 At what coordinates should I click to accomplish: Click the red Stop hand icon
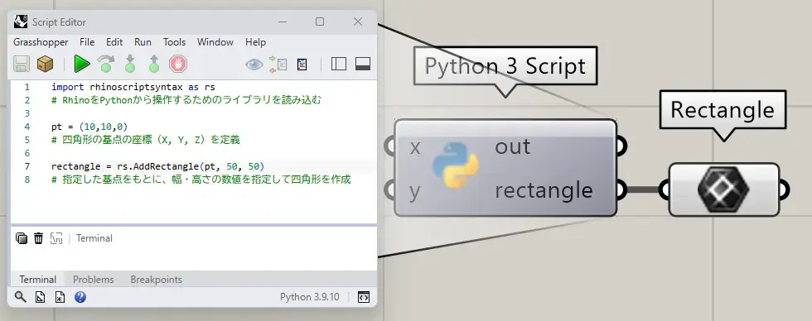(x=178, y=64)
